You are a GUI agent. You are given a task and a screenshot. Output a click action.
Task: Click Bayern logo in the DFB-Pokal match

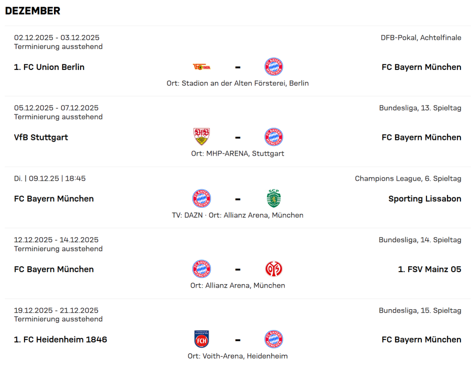pyautogui.click(x=274, y=67)
